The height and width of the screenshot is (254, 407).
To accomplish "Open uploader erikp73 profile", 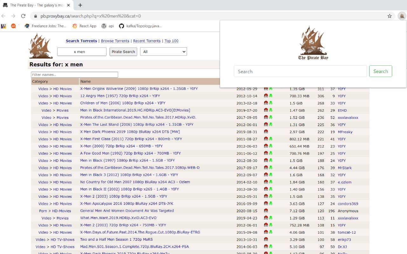I will 344,239.
